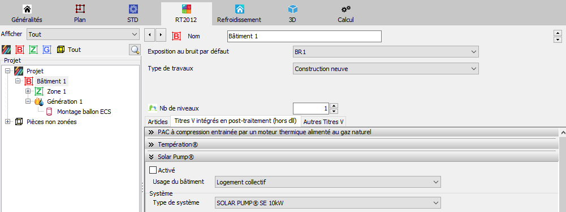
Task: Click the Tout filter label
Action: tap(75, 50)
